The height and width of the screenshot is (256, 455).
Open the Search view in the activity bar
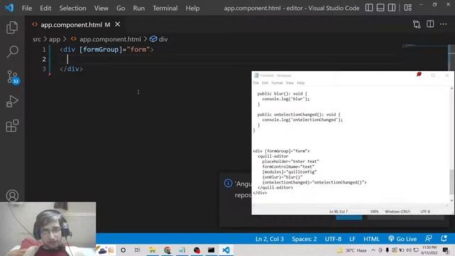(12, 52)
